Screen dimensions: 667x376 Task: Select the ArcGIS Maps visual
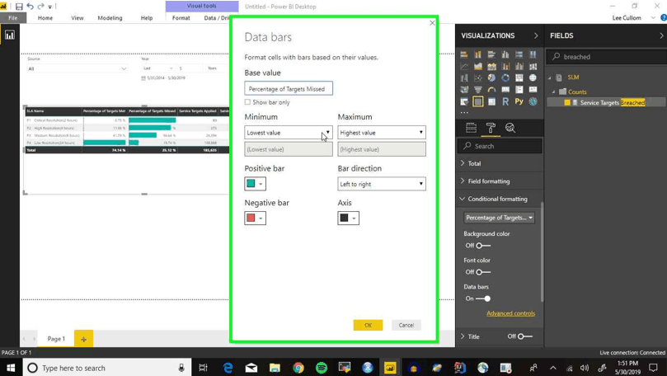[533, 101]
